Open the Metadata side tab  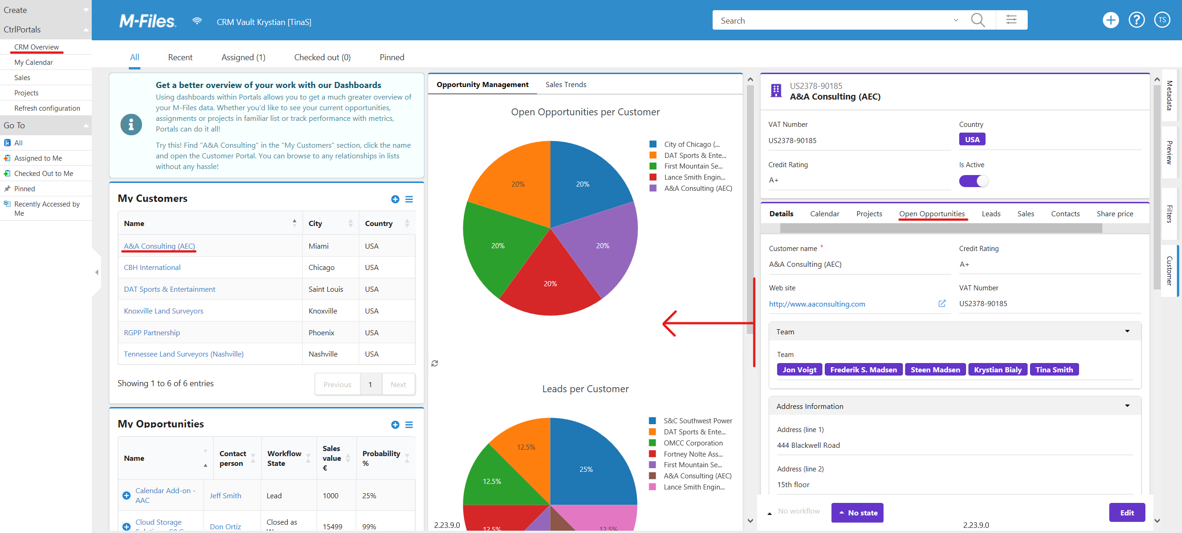(1169, 96)
